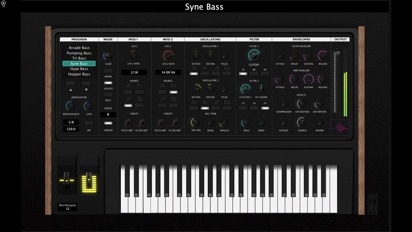Set Filter 1 to HP mode

pyautogui.click(x=265, y=74)
